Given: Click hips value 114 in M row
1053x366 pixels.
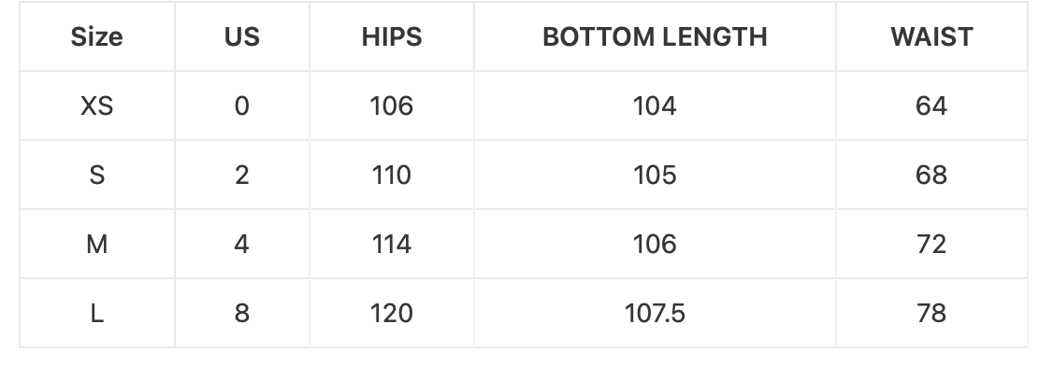Looking at the screenshot, I should click(x=392, y=244).
